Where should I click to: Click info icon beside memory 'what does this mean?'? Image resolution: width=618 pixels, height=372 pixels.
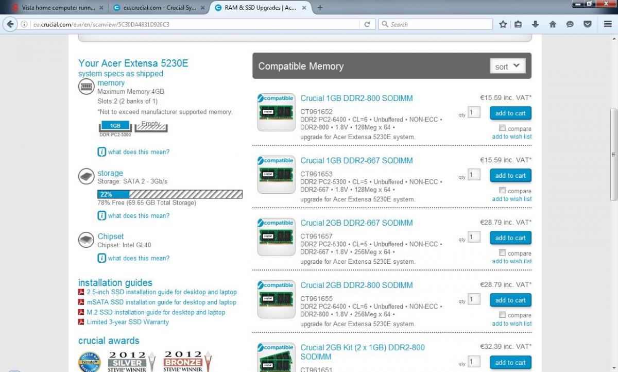102,152
